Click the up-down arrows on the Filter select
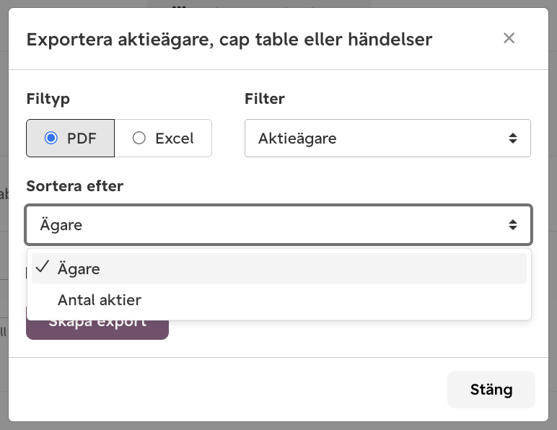The image size is (557, 430). point(512,138)
